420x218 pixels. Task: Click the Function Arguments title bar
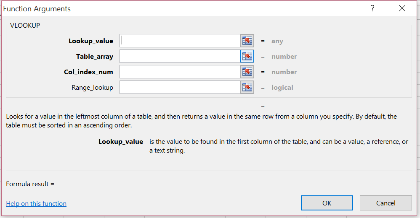168,9
